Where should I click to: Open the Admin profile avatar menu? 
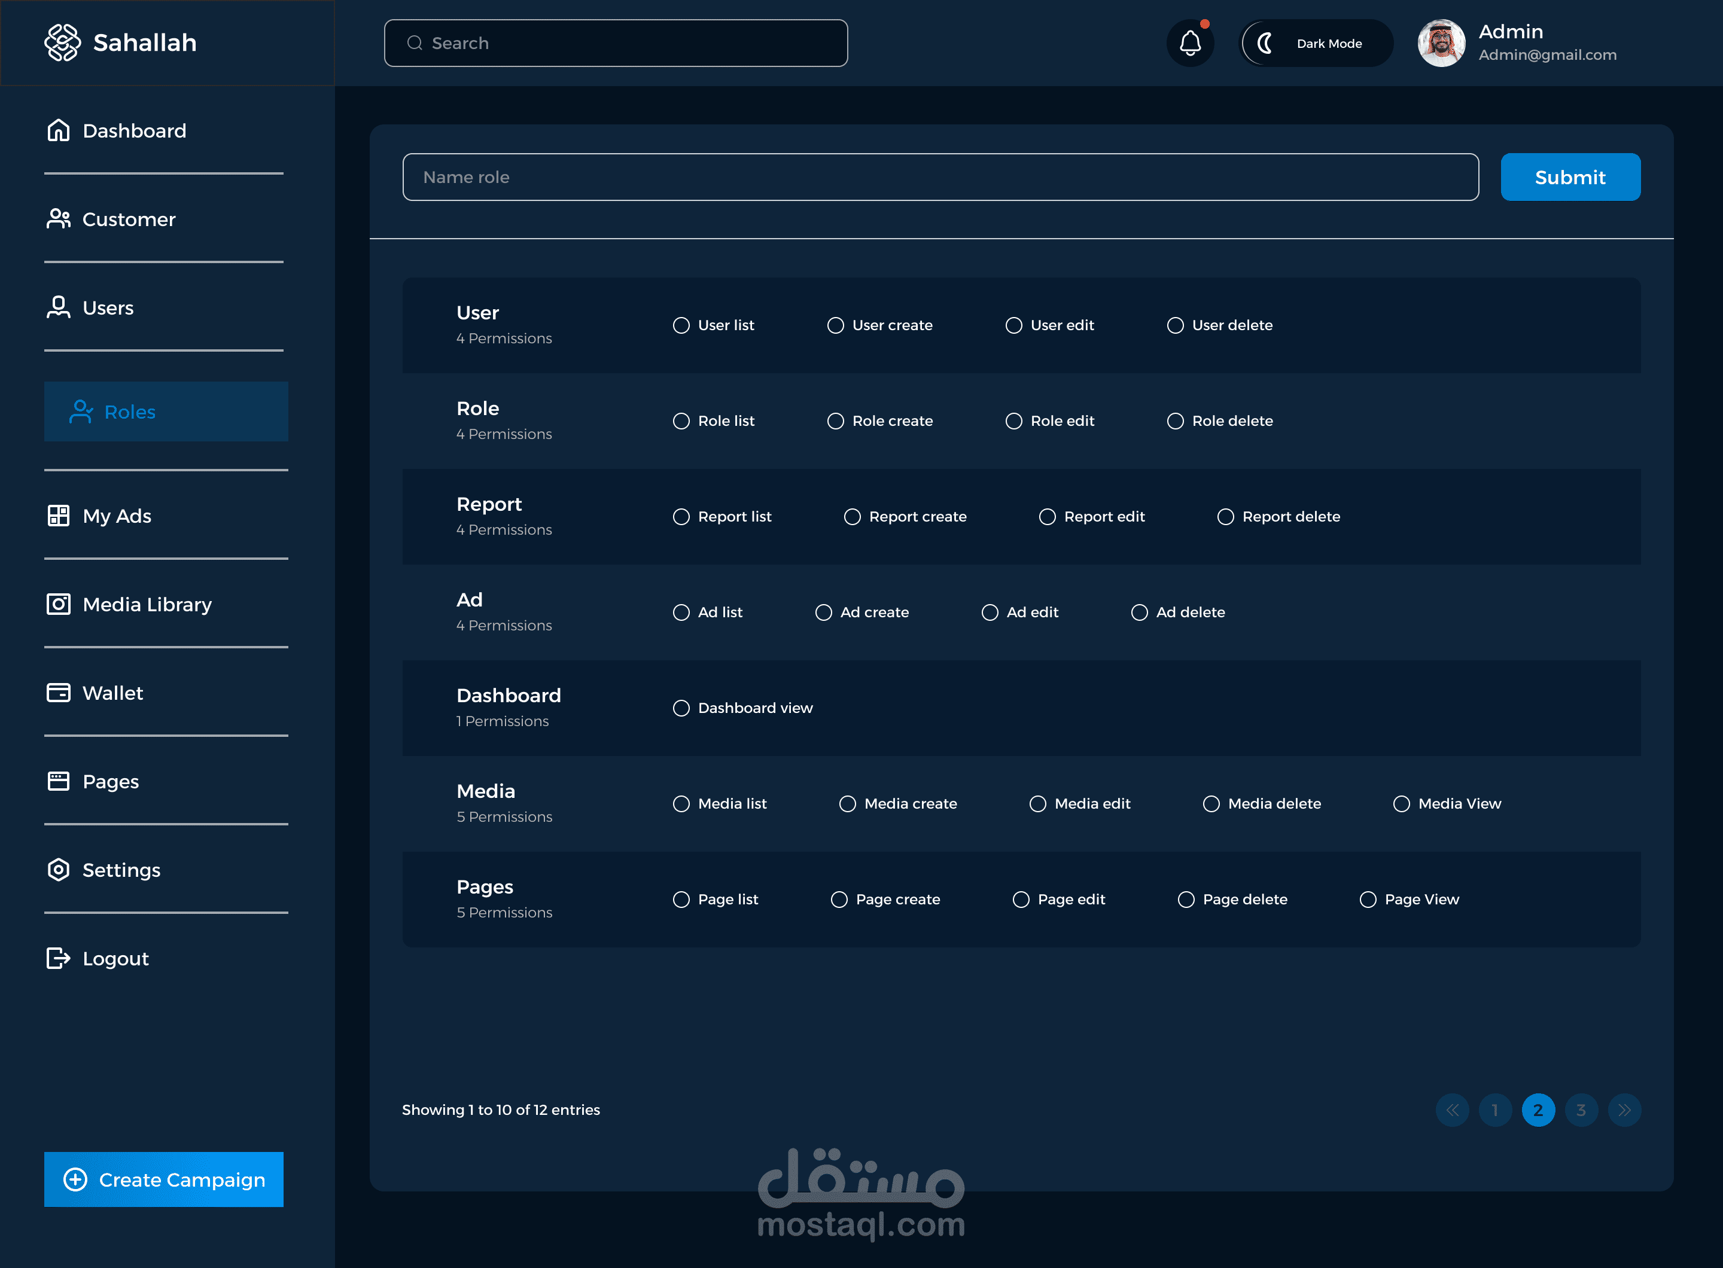point(1441,43)
